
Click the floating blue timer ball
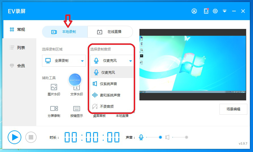[x=75, y=80]
